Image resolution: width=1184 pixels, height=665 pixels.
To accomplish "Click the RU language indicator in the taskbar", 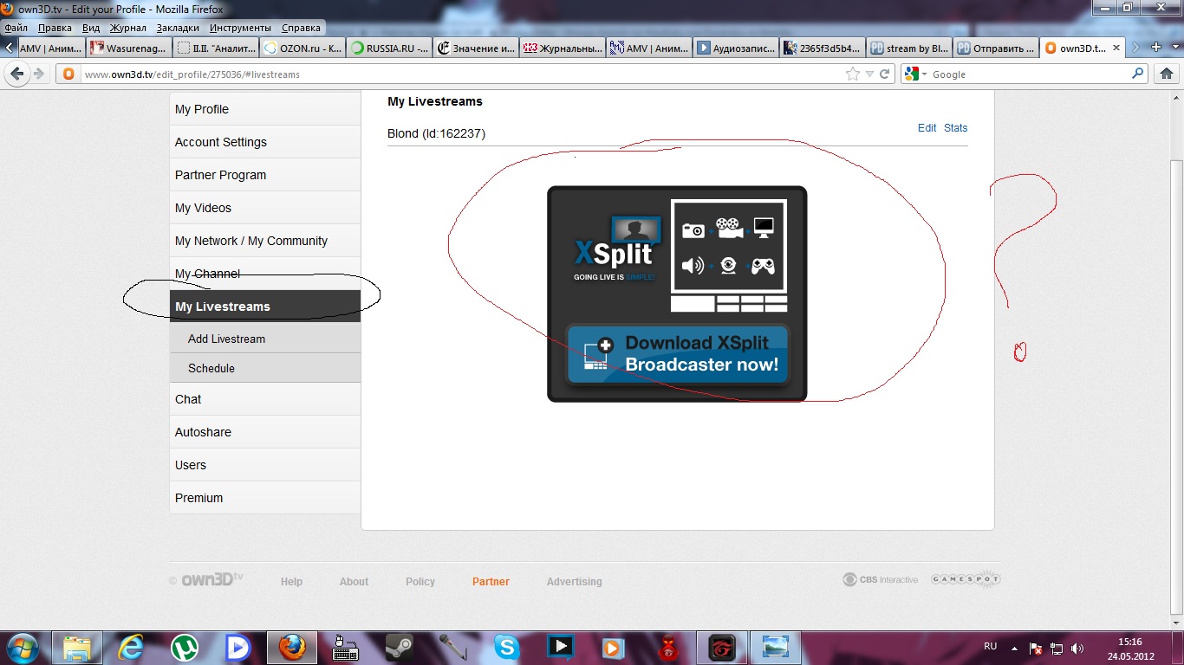I will click(x=991, y=646).
